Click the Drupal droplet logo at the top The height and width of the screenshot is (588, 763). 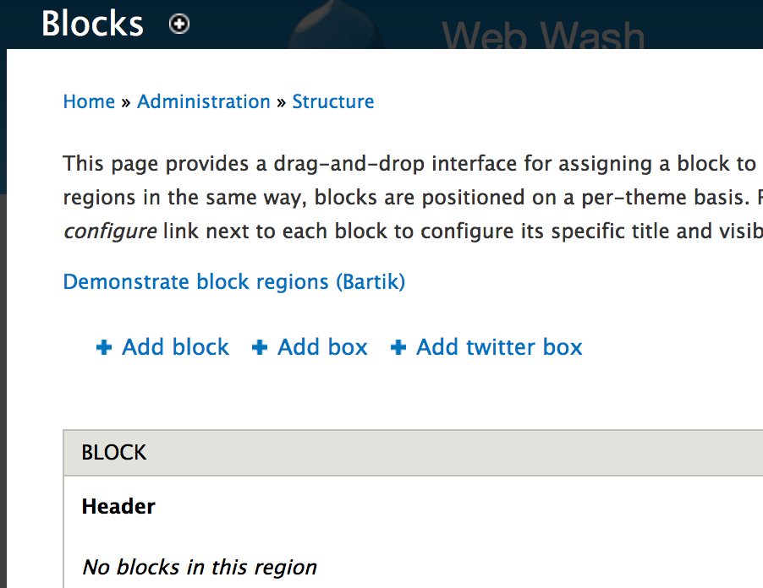[337, 25]
